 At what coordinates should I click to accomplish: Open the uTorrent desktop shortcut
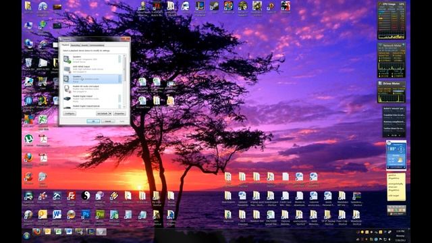(28, 139)
